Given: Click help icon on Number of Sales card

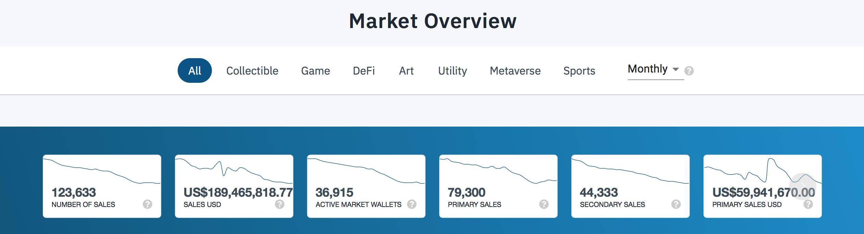Looking at the screenshot, I should click(148, 204).
